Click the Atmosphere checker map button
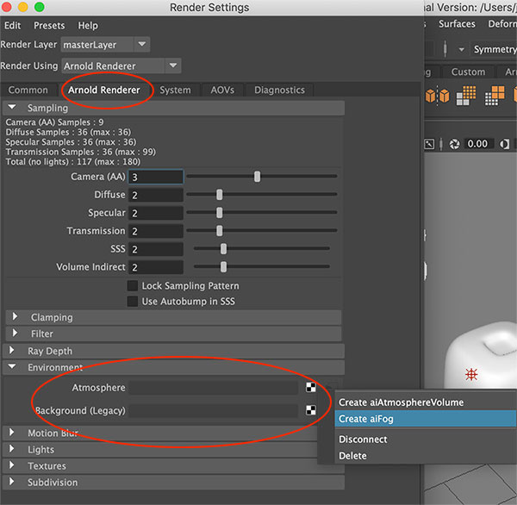 pos(310,387)
